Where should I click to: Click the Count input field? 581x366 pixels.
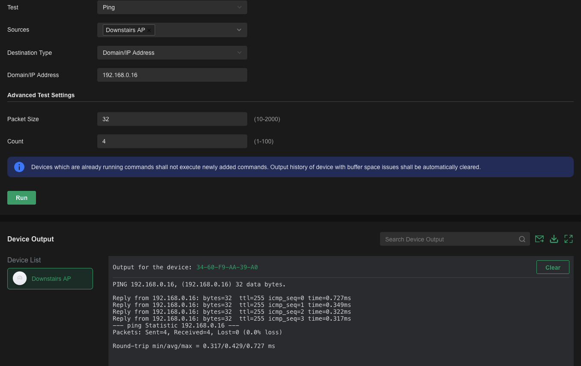click(172, 141)
